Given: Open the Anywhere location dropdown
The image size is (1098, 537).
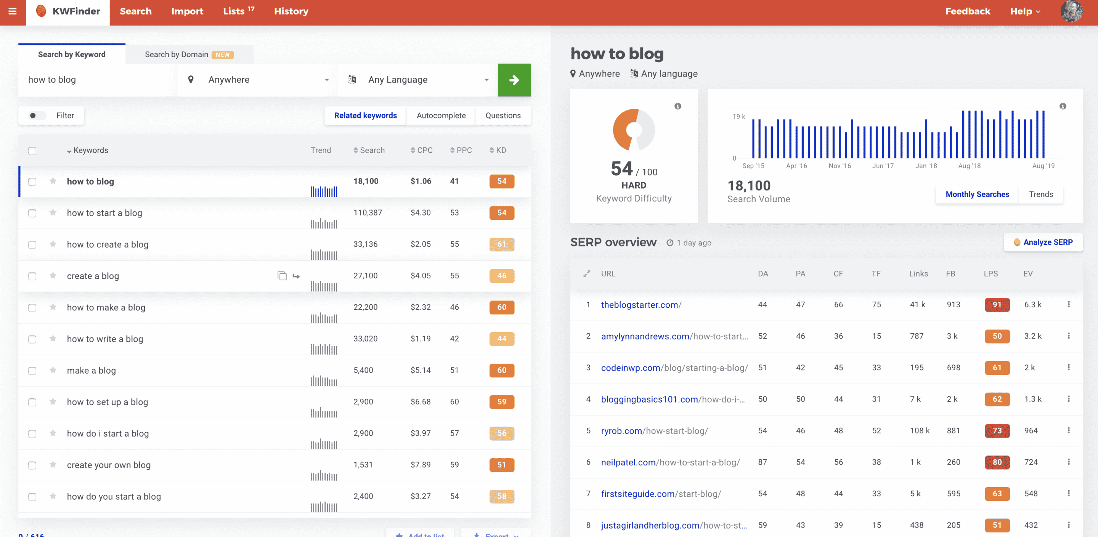Looking at the screenshot, I should pyautogui.click(x=258, y=80).
